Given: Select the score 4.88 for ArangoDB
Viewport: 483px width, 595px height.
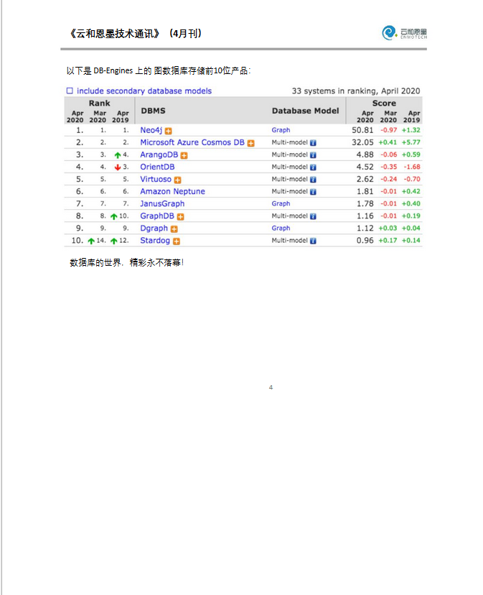Looking at the screenshot, I should pyautogui.click(x=365, y=154).
